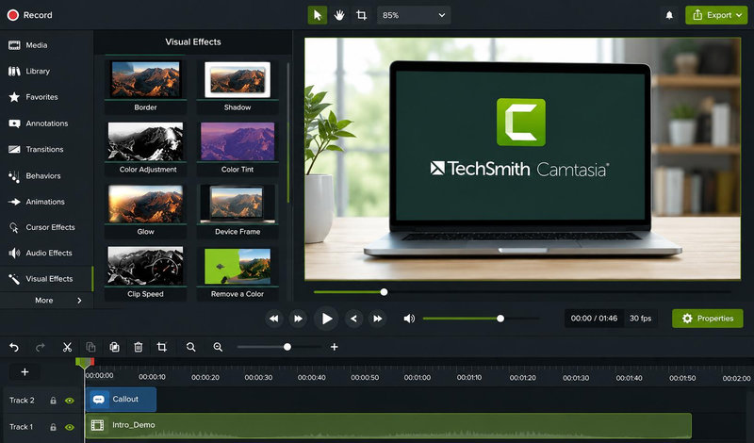Screen dimensions: 754x443
Task: Activate the Pan hand tool
Action: [339, 15]
